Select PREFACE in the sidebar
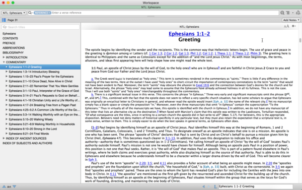This screenshot has height=190, width=302. tap(9, 43)
